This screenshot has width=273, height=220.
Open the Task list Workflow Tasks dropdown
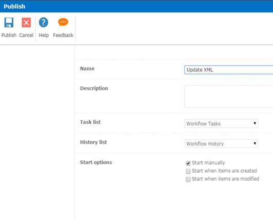(221, 123)
